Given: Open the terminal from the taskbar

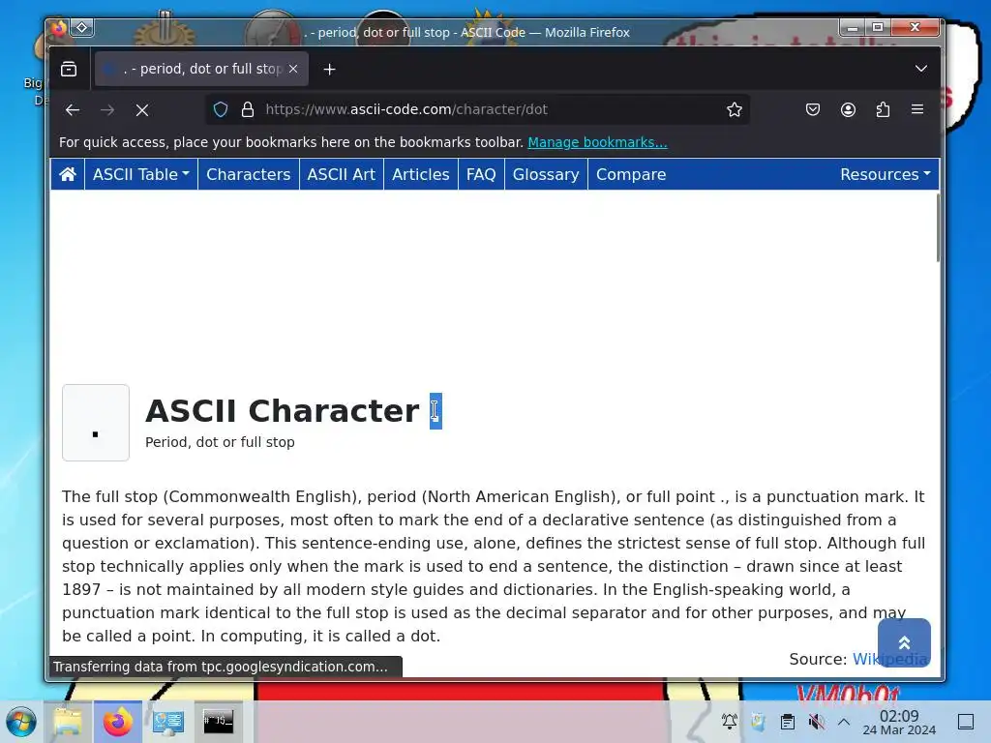Looking at the screenshot, I should [x=218, y=722].
